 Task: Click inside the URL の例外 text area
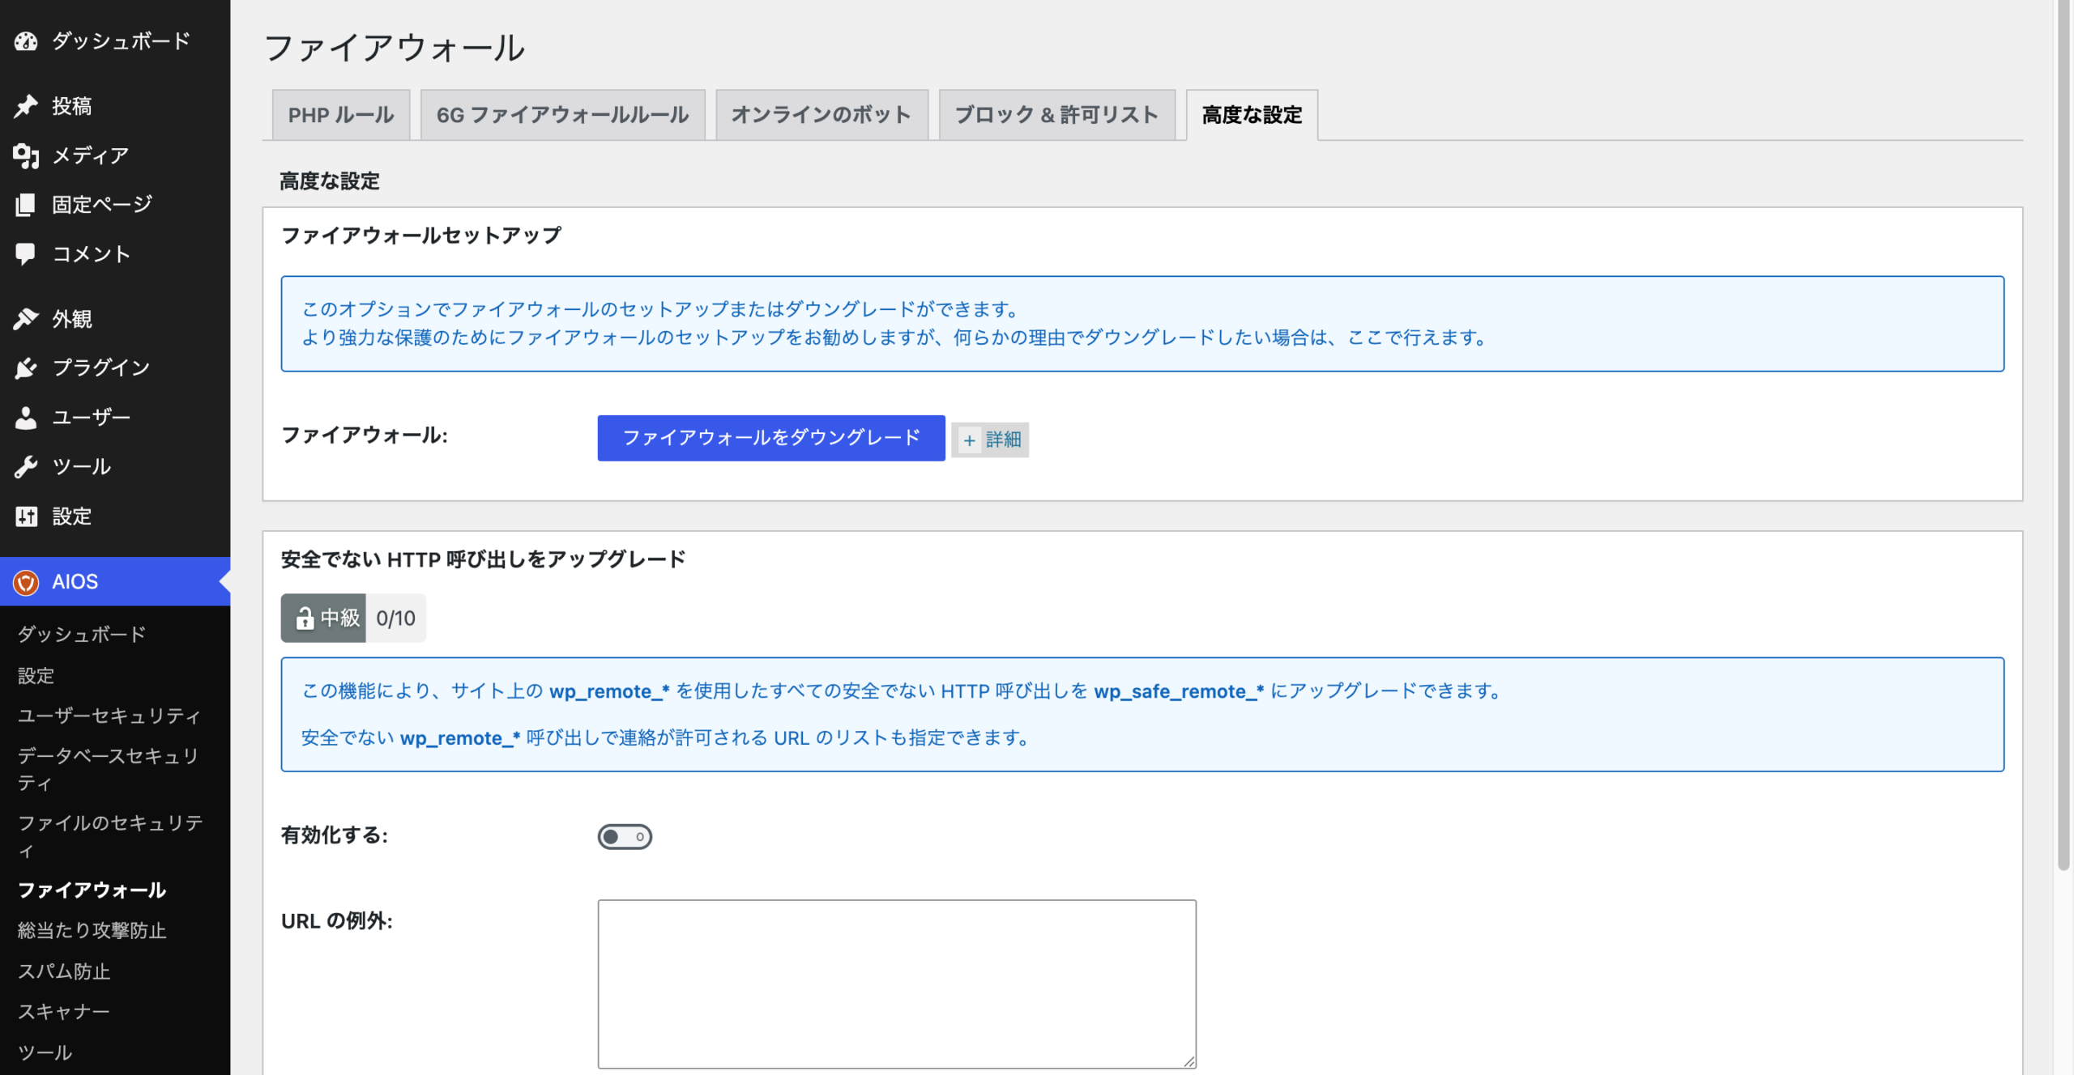(897, 984)
